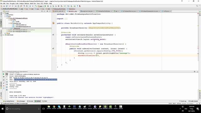Click the Copy toolbar icon
201x113 pixels.
point(18,6)
